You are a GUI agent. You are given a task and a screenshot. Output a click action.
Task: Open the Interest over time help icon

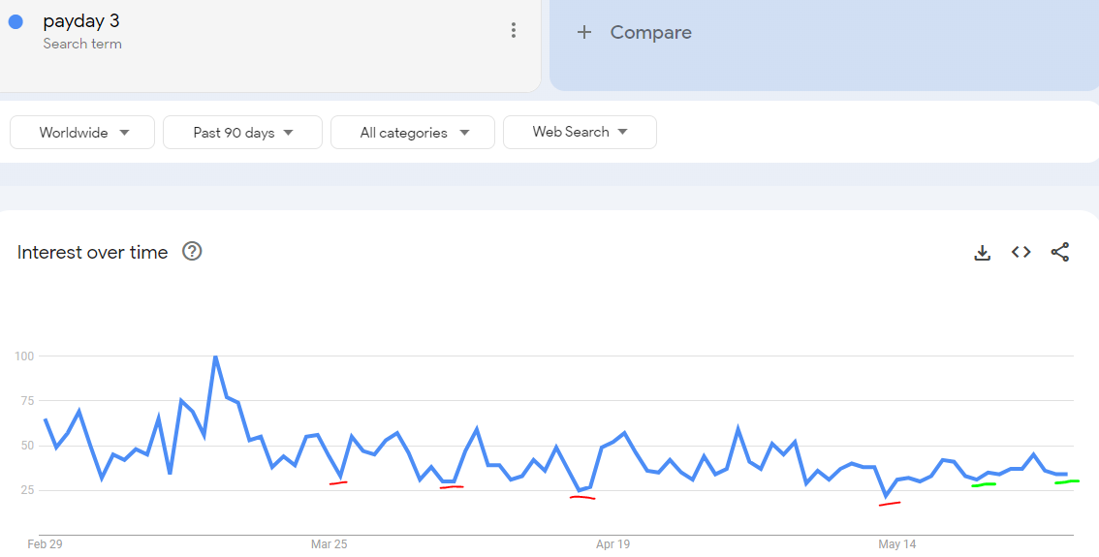[192, 251]
